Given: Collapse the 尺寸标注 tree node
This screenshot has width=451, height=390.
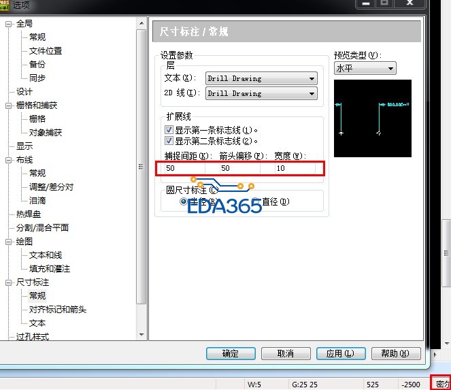Looking at the screenshot, I should tap(8, 282).
